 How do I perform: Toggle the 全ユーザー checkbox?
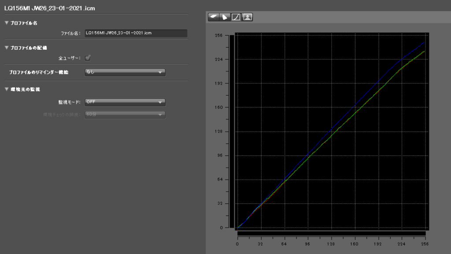click(88, 58)
